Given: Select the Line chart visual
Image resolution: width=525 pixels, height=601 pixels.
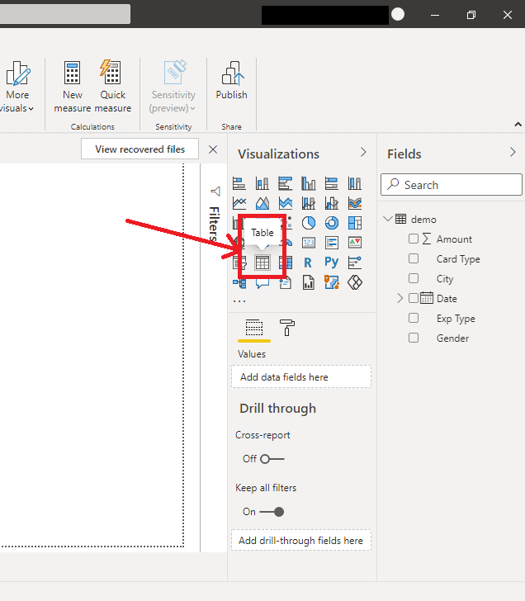Looking at the screenshot, I should (x=239, y=203).
